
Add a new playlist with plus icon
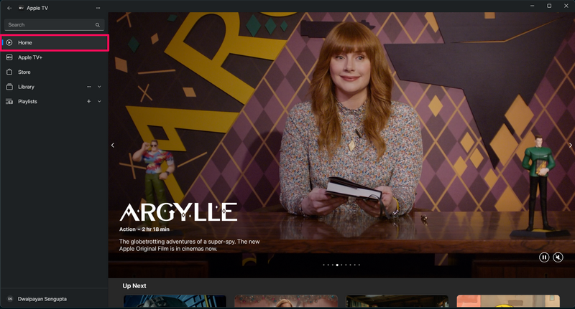coord(88,101)
